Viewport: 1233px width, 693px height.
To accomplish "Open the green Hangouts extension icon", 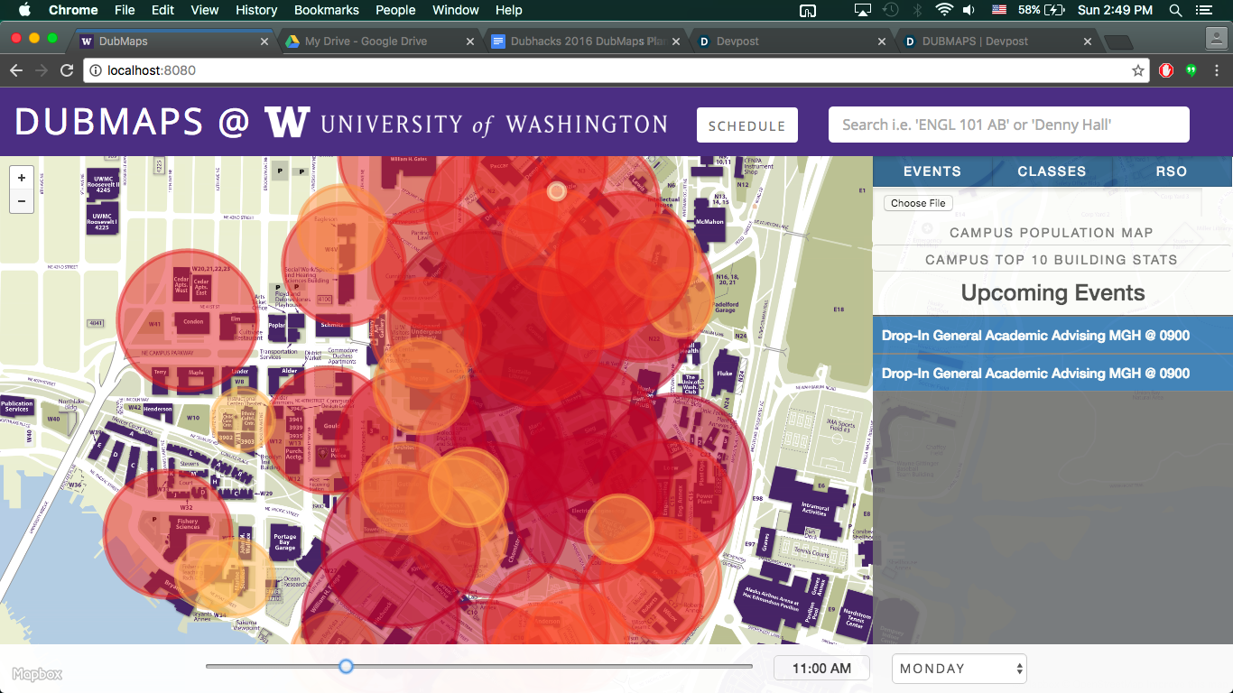I will tap(1191, 70).
